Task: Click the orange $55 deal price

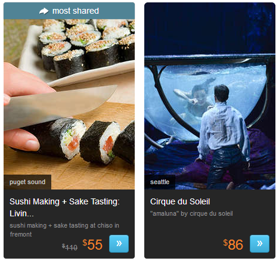Action: coord(92,244)
